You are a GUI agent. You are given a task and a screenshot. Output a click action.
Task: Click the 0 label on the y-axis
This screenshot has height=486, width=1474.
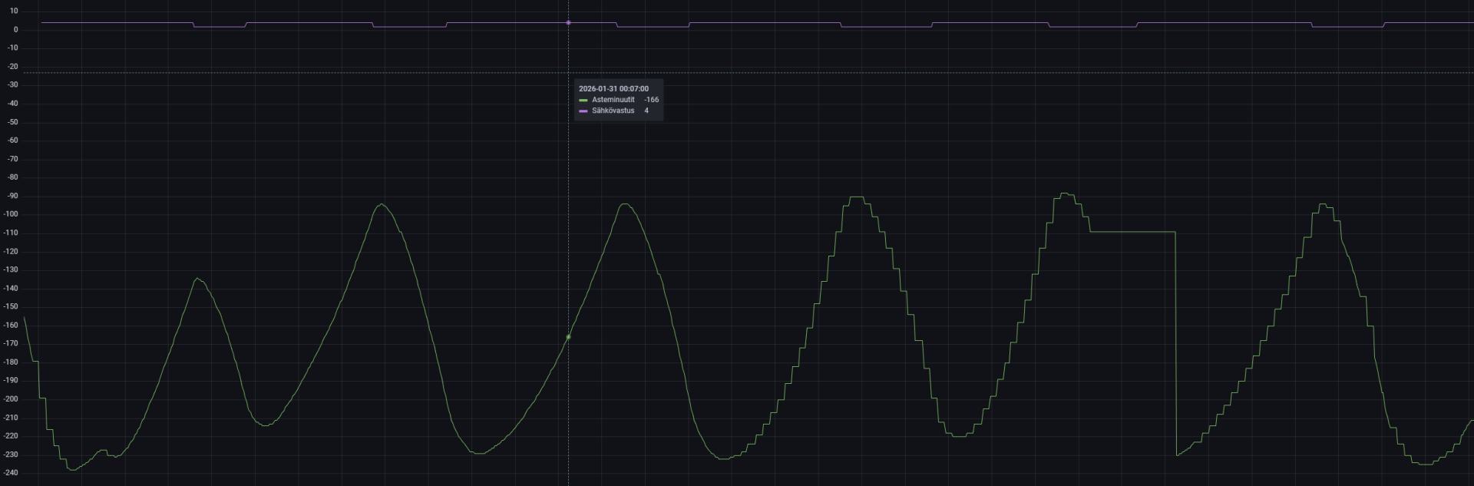[x=16, y=30]
